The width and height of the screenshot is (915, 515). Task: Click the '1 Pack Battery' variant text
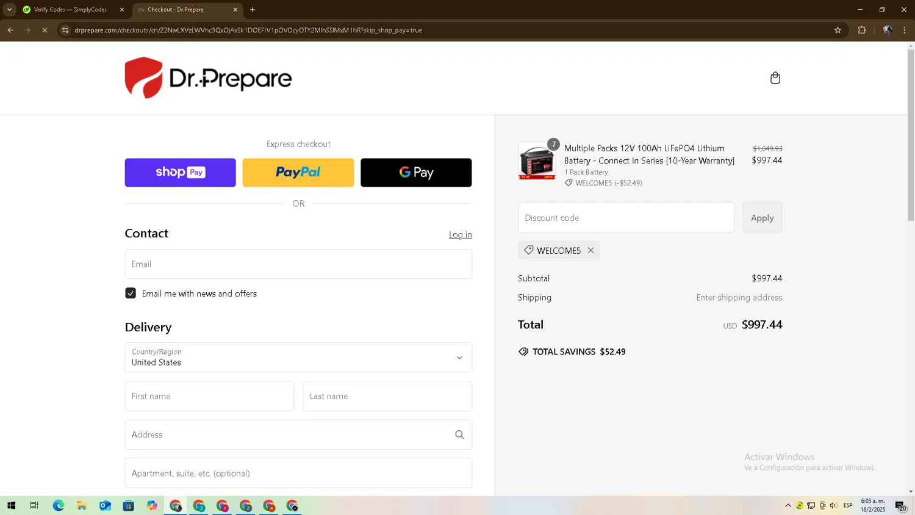pos(586,172)
